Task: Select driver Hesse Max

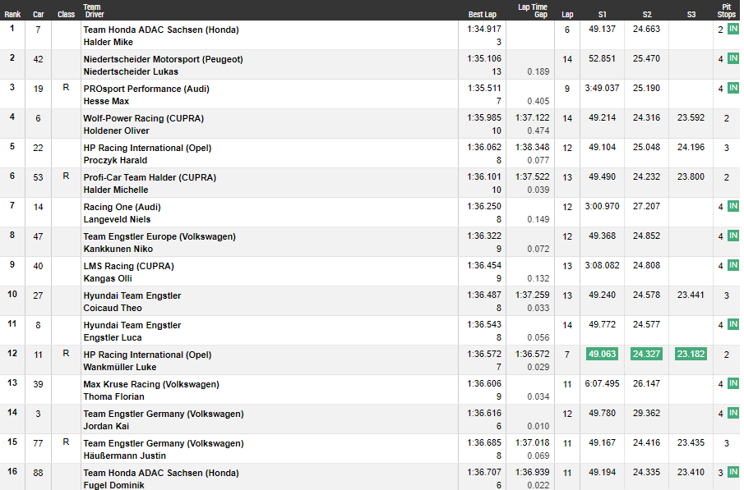Action: coord(106,101)
